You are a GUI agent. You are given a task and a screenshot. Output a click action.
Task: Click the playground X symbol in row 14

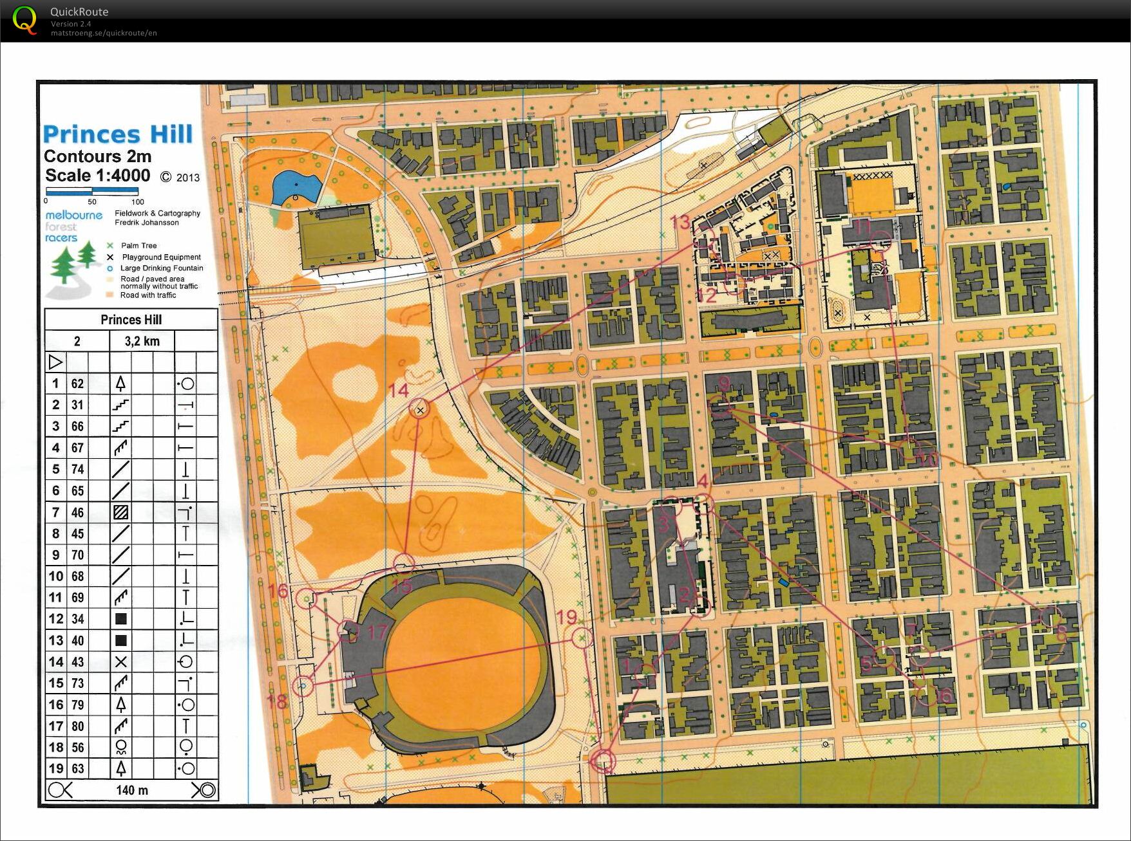[x=120, y=662]
